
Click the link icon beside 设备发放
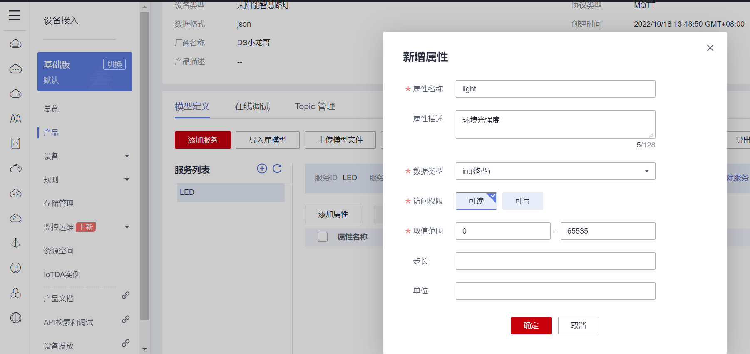coord(125,343)
